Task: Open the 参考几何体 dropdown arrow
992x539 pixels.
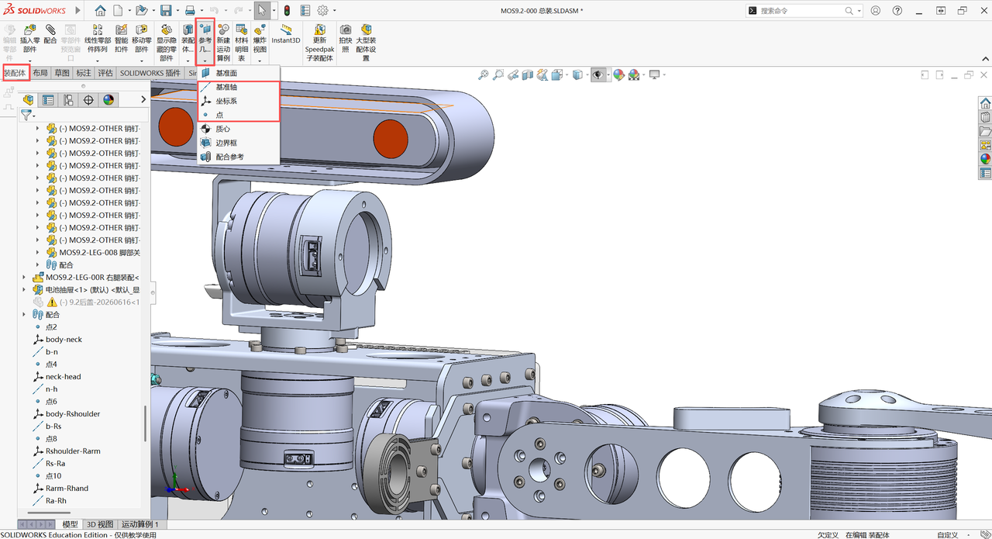Action: [x=205, y=60]
